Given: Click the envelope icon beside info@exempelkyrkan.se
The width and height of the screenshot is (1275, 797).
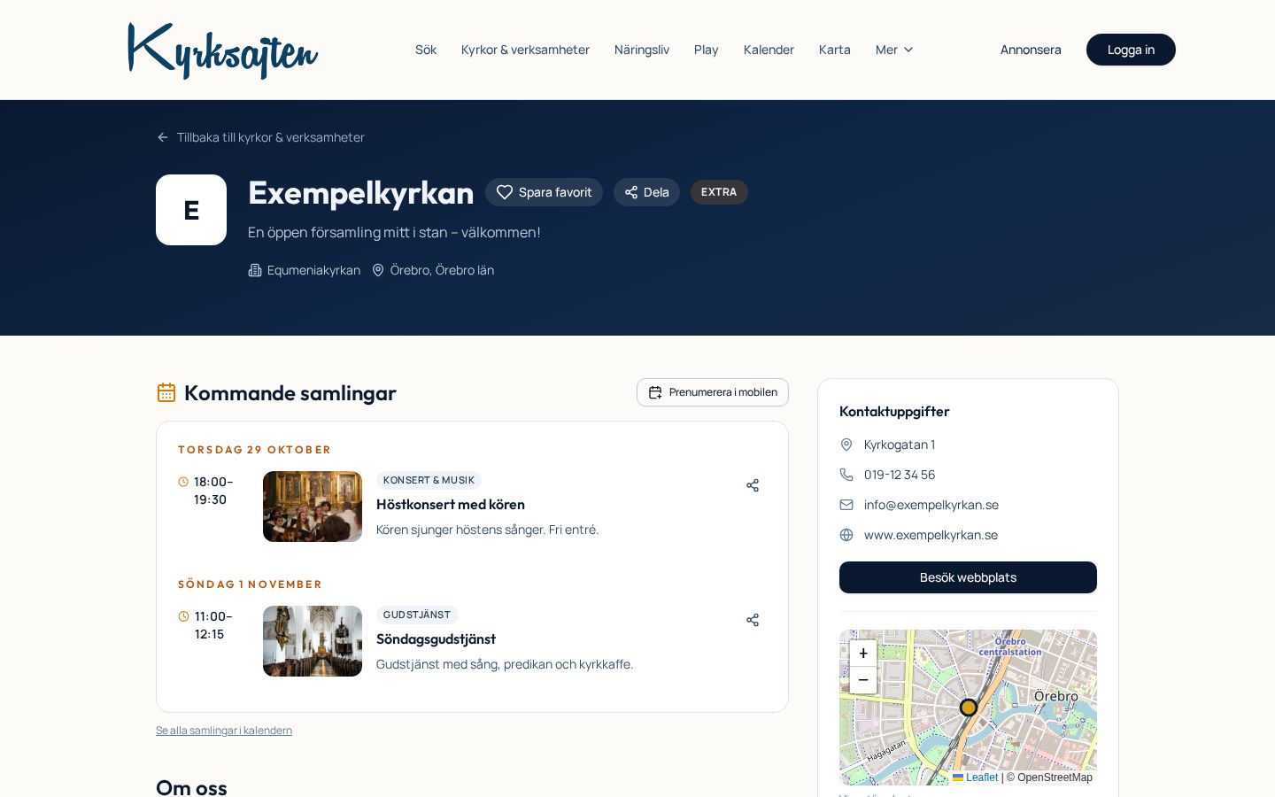Looking at the screenshot, I should point(846,505).
